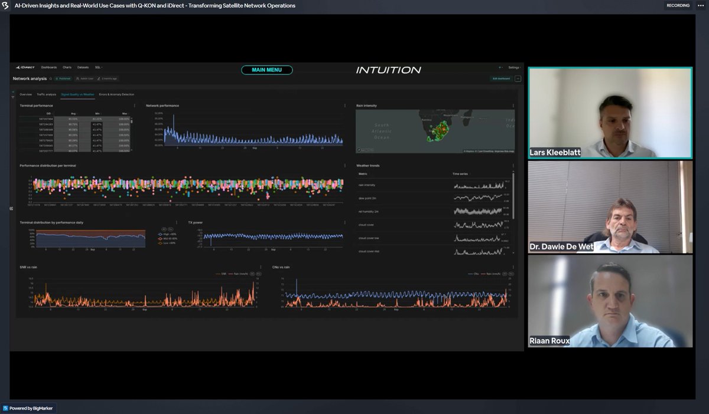Screen dimensions: 709x414
Task: Open the Datasets menu
Action: tap(83, 67)
